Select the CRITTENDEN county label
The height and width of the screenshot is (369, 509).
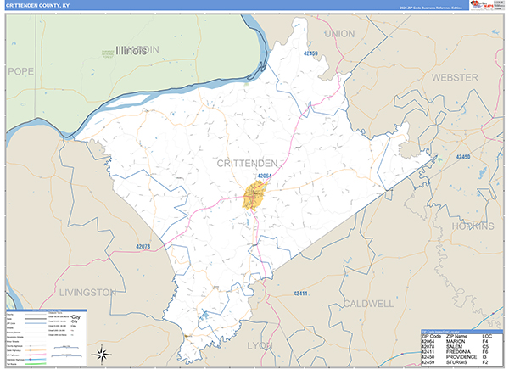pos(247,163)
